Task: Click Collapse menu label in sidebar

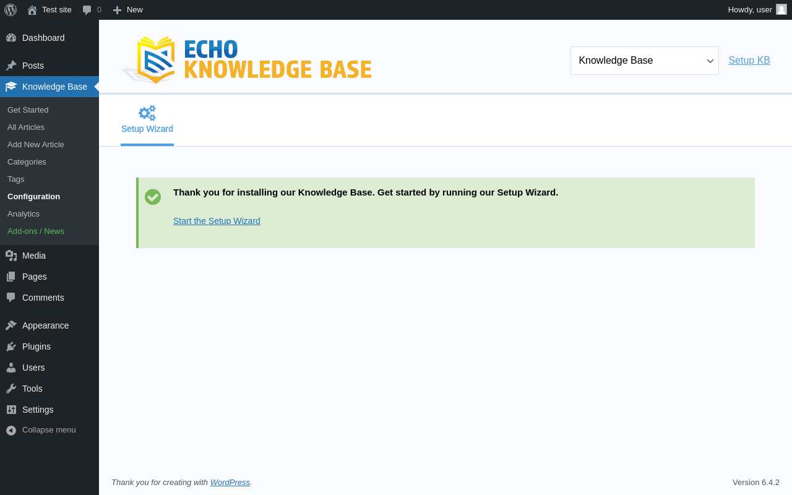Action: tap(49, 430)
